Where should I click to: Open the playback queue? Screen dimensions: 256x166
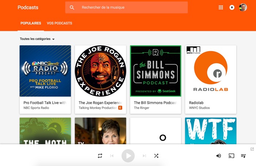pos(243,156)
